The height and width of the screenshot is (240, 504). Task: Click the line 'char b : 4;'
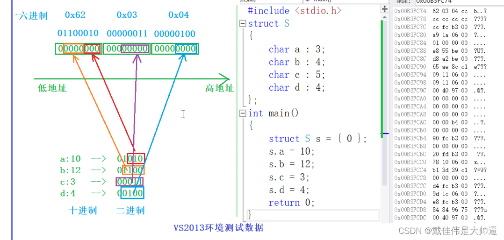[297, 62]
